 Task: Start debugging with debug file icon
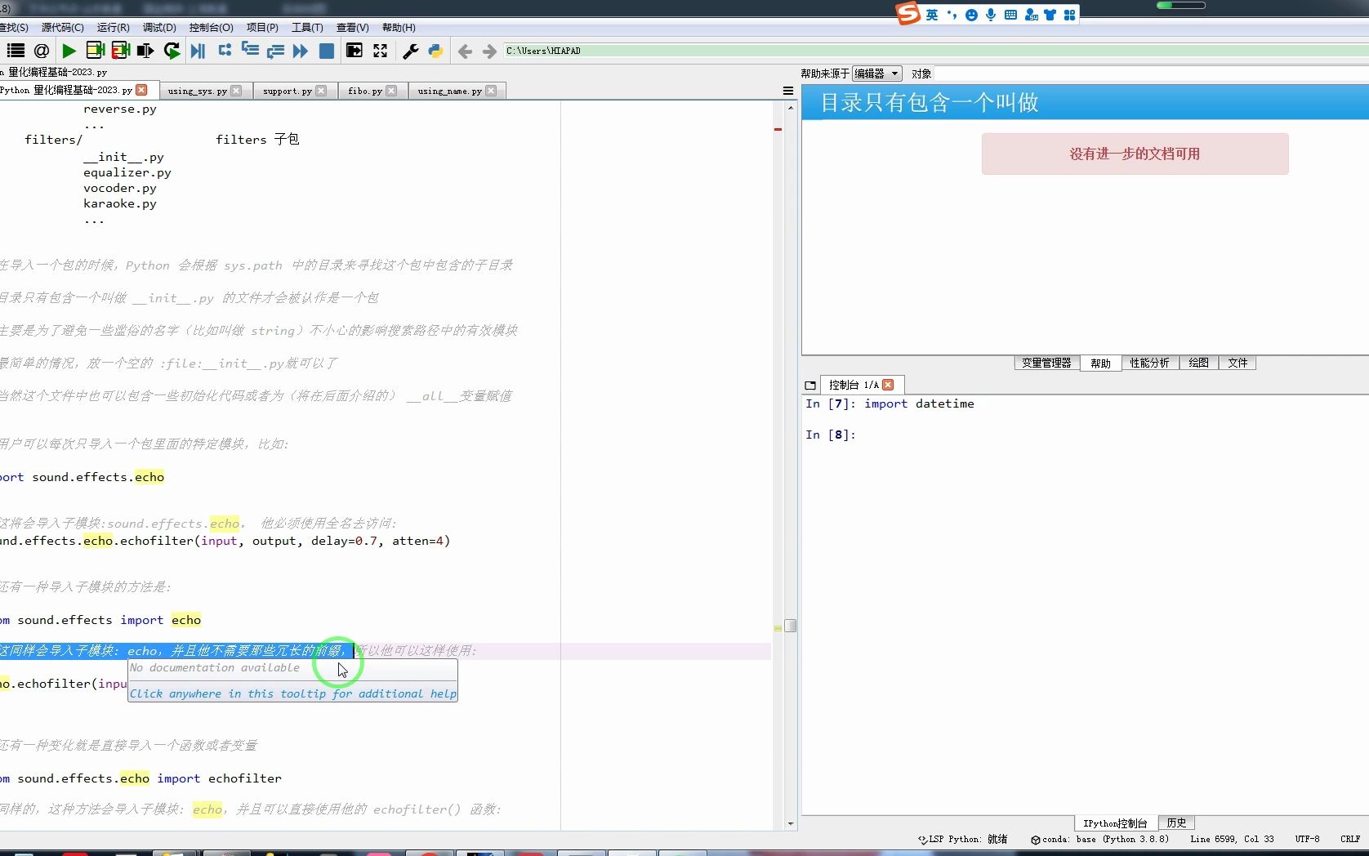[x=198, y=51]
